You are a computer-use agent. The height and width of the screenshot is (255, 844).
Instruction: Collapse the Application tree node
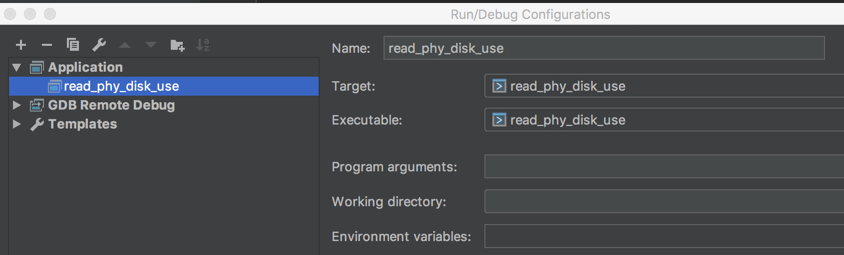16,67
